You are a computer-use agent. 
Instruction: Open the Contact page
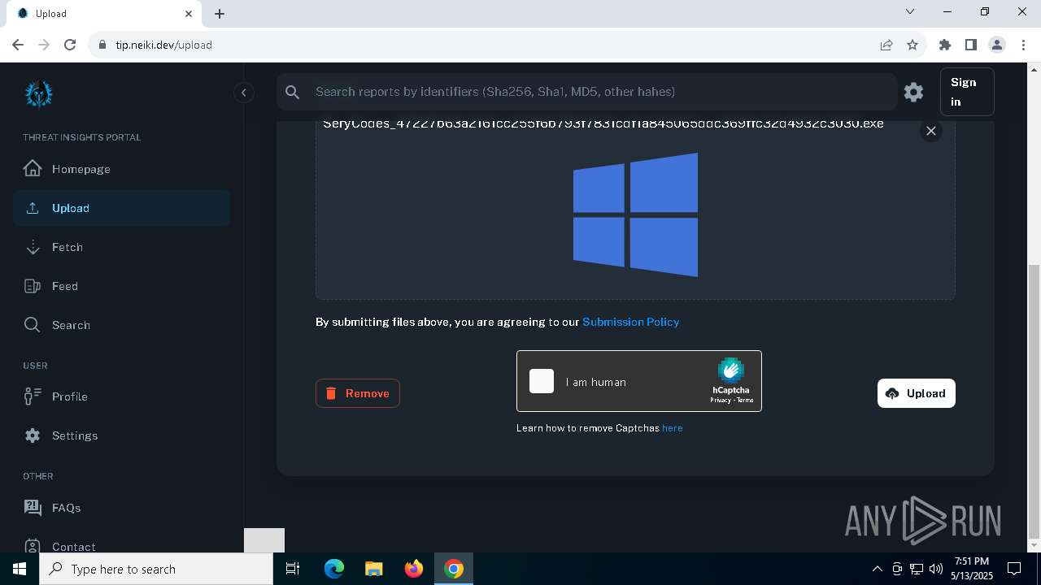point(121,546)
